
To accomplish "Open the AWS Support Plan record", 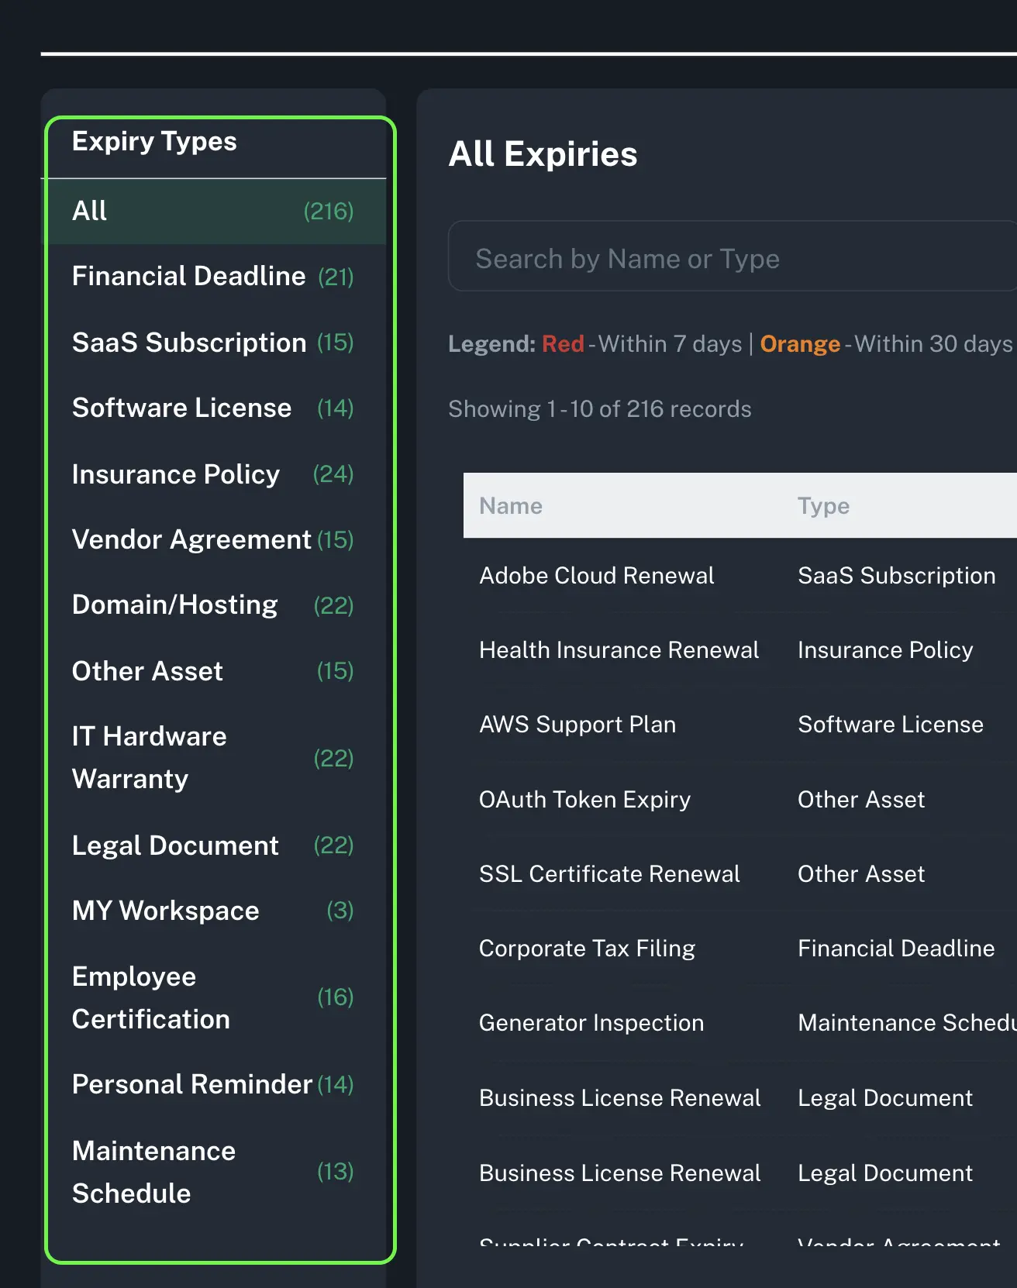I will pos(577,725).
